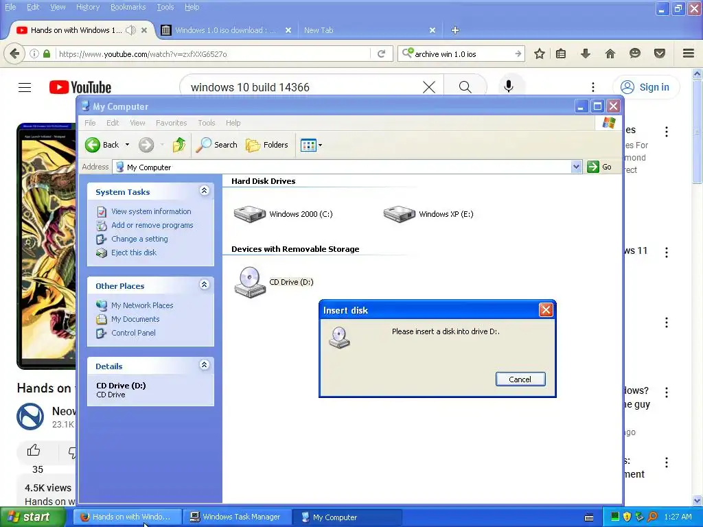This screenshot has width=703, height=527.
Task: Open YouTube settings three-dot menu
Action: click(x=592, y=87)
